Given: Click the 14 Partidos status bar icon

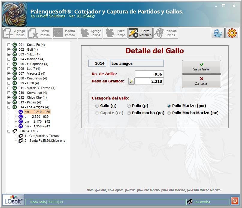Looking at the screenshot, I should [189, 202].
